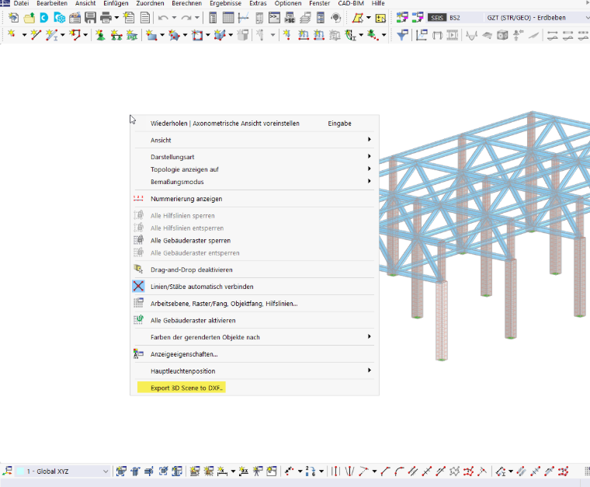Select the new line tool
Viewport: 590px width, 487px height.
[x=36, y=35]
